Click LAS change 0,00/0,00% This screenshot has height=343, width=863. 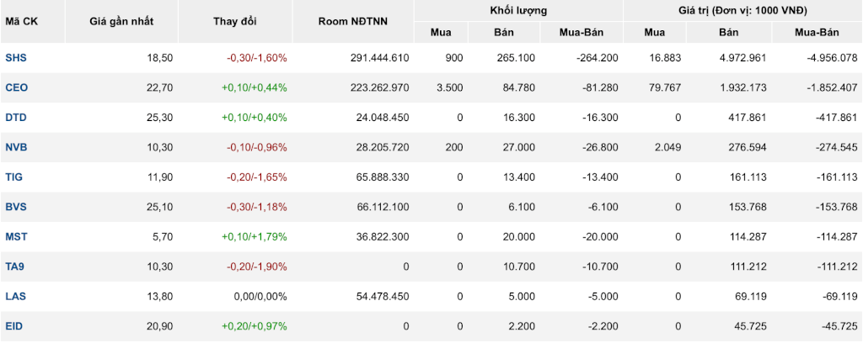click(261, 297)
